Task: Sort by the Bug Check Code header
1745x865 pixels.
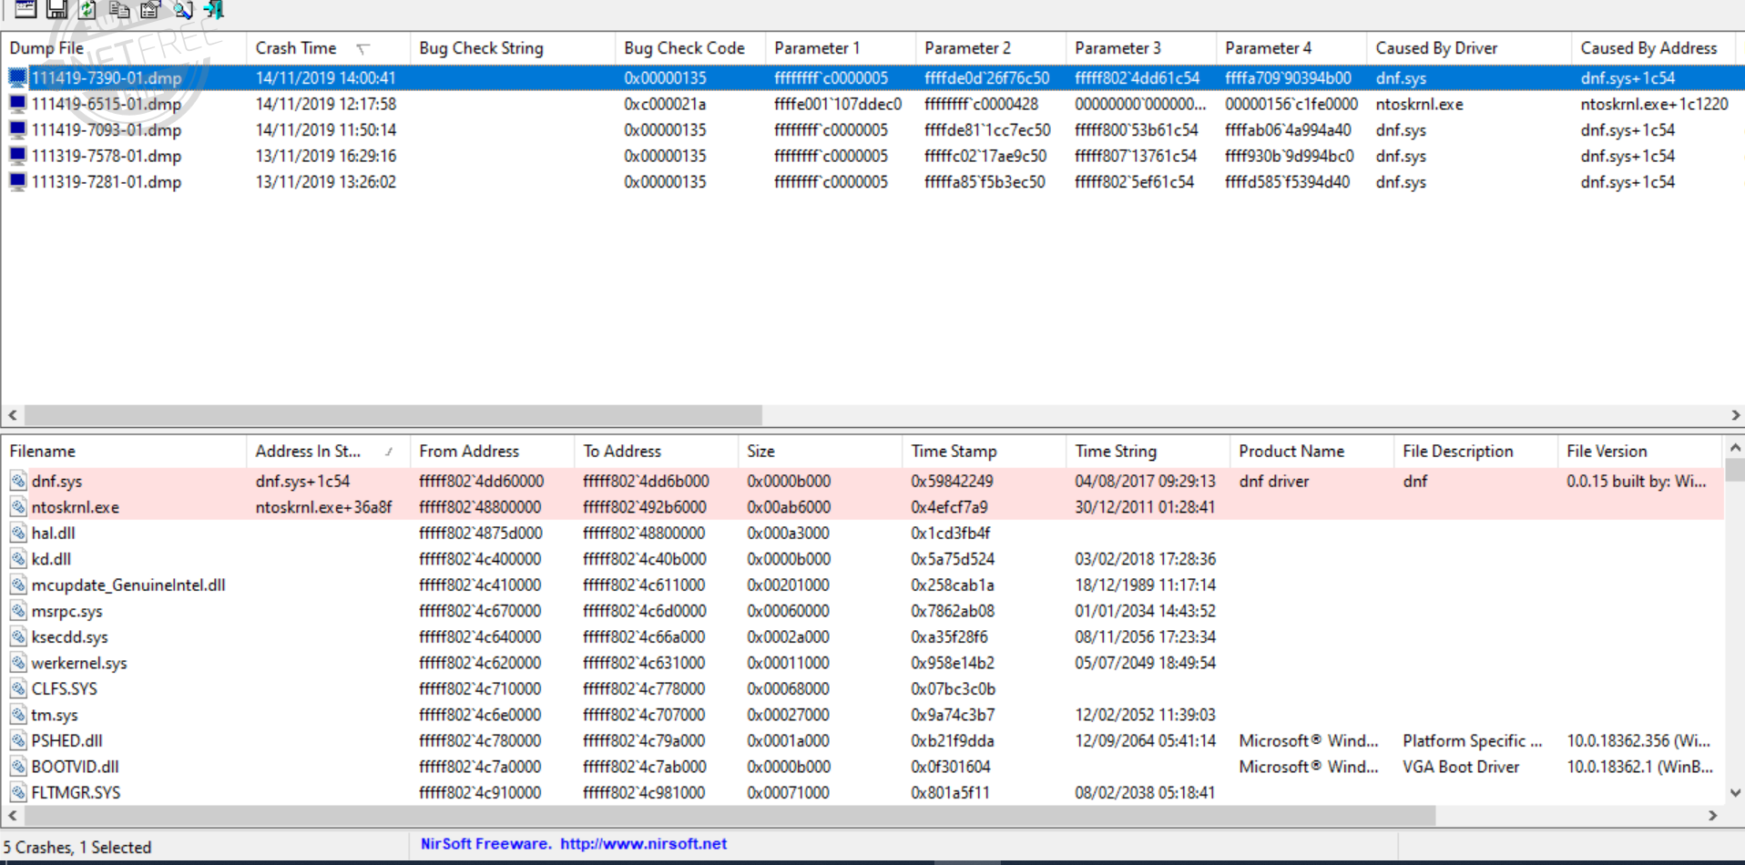Action: (690, 48)
